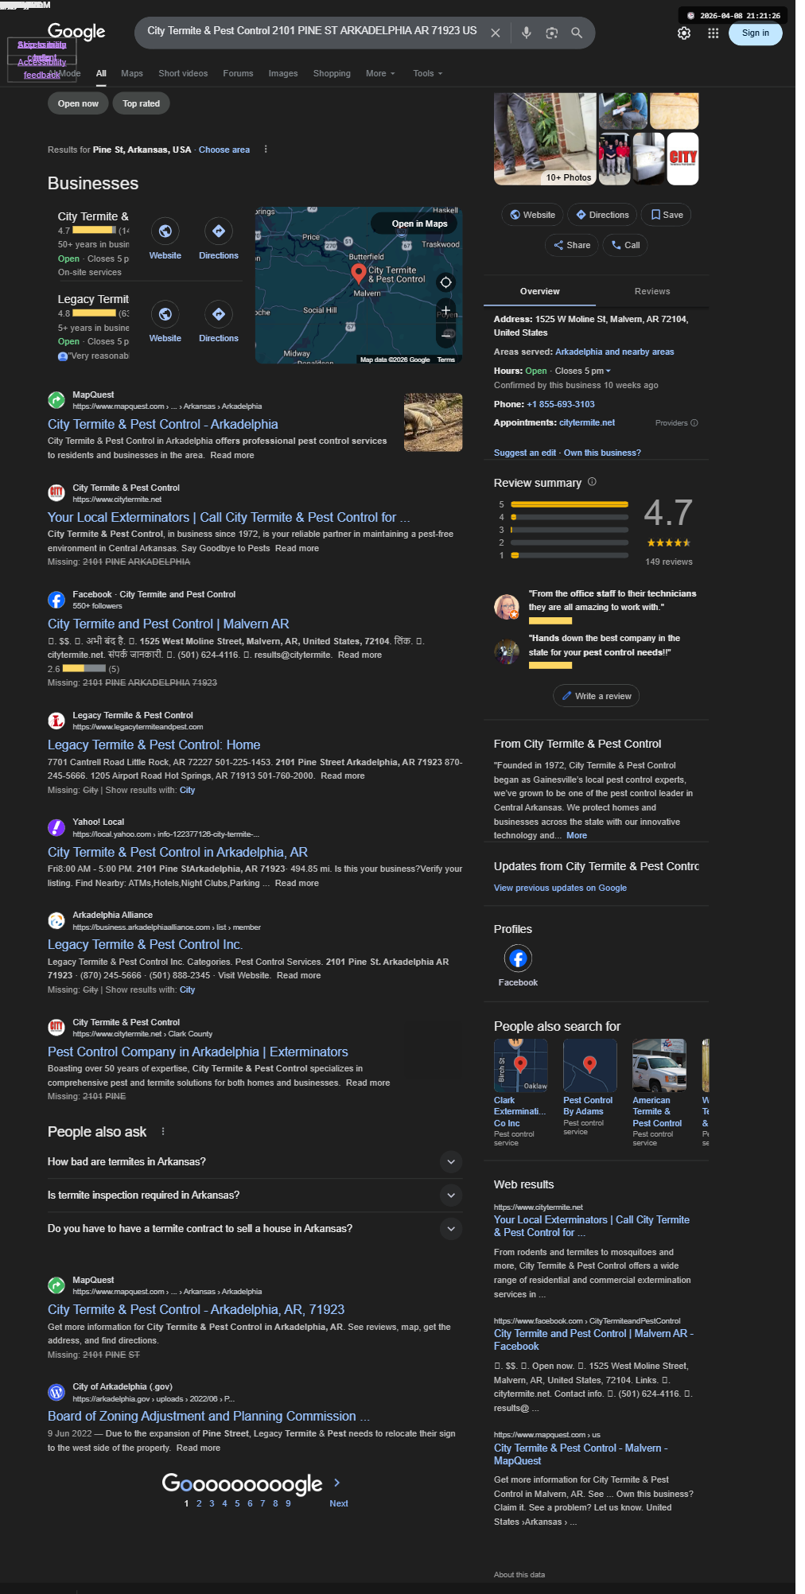
Task: Open the More search categories dropdown
Action: pos(380,73)
